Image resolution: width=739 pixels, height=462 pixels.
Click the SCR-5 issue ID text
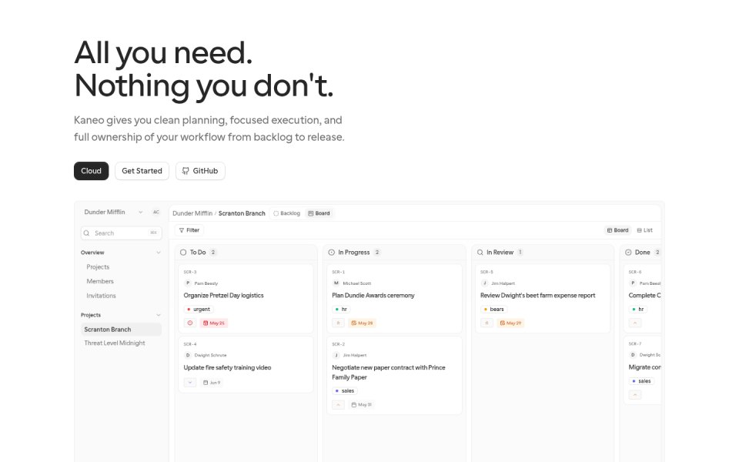pyautogui.click(x=487, y=272)
